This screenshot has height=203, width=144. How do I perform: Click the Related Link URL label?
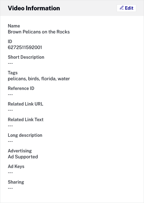26,104
